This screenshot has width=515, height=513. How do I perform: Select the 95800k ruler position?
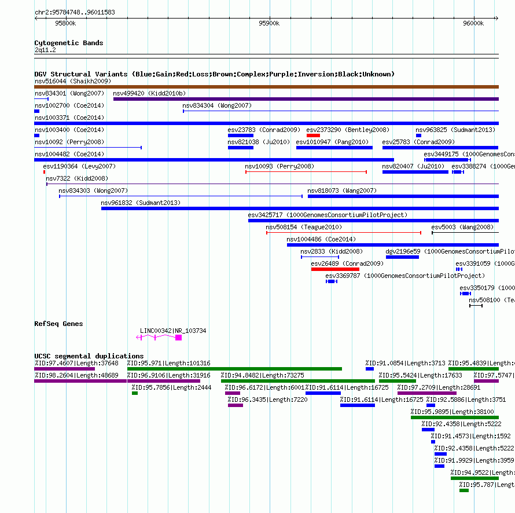click(x=66, y=23)
